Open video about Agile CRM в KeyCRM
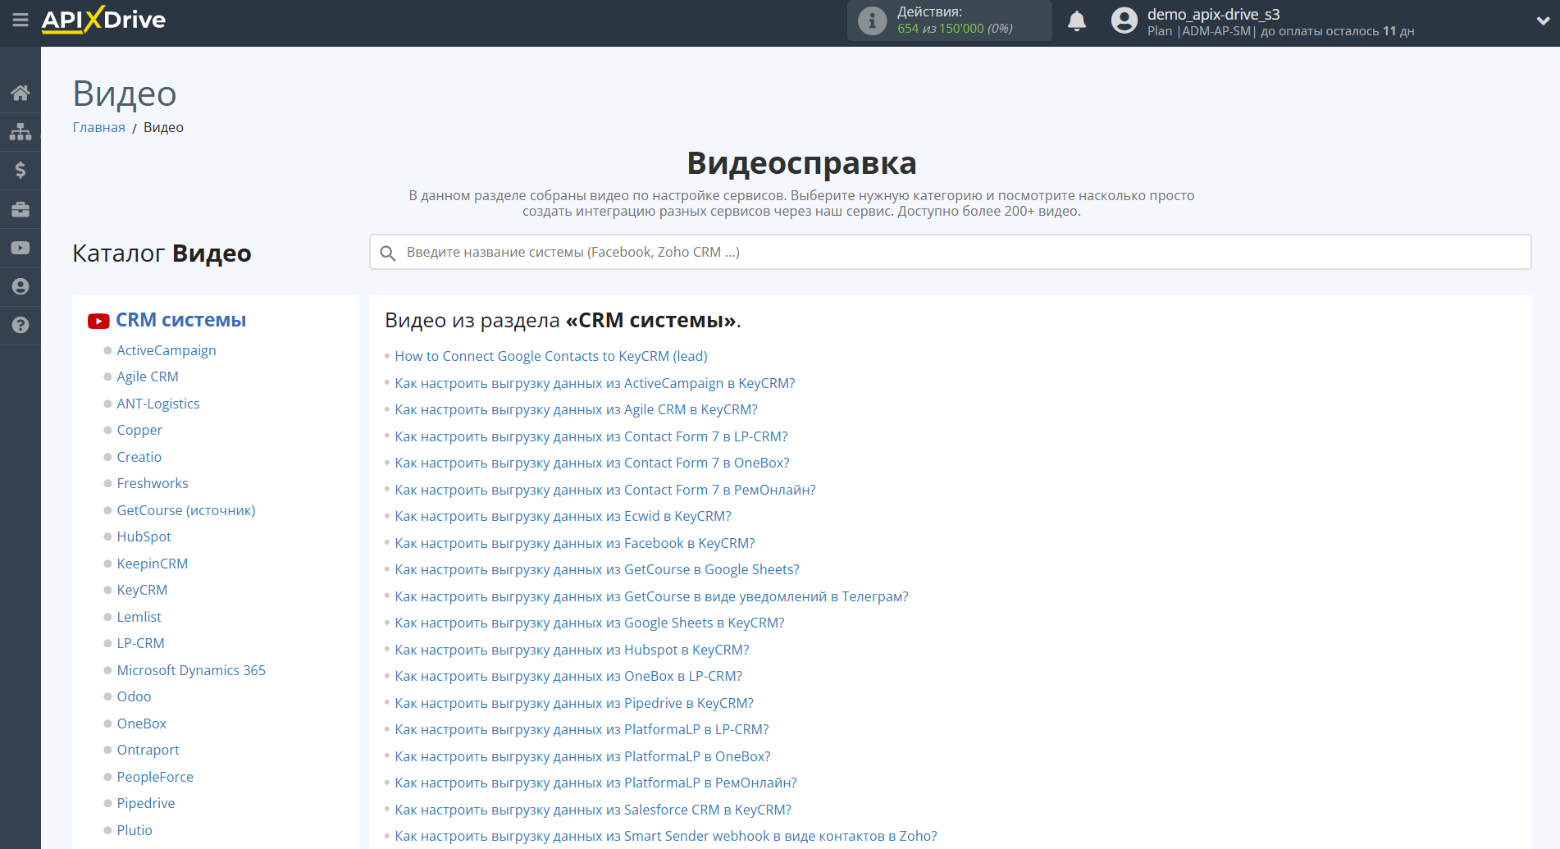Viewport: 1560px width, 849px height. coord(576,409)
